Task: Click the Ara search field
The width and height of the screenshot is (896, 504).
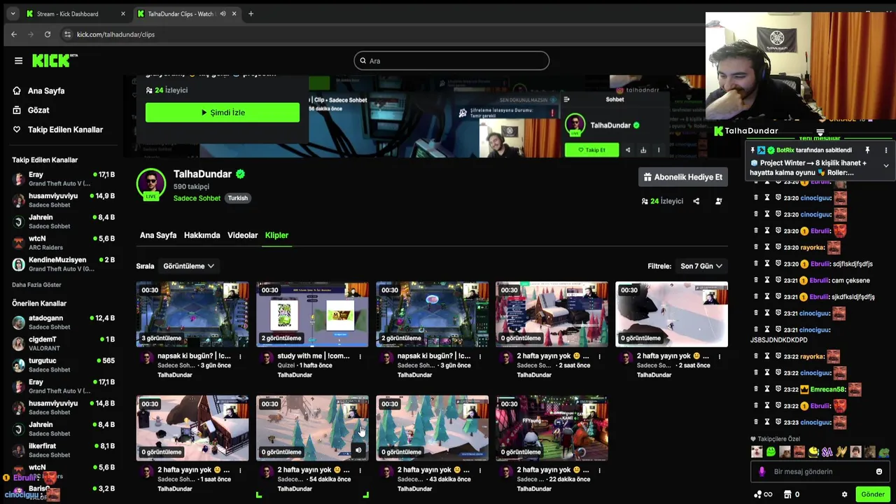Action: pyautogui.click(x=451, y=61)
